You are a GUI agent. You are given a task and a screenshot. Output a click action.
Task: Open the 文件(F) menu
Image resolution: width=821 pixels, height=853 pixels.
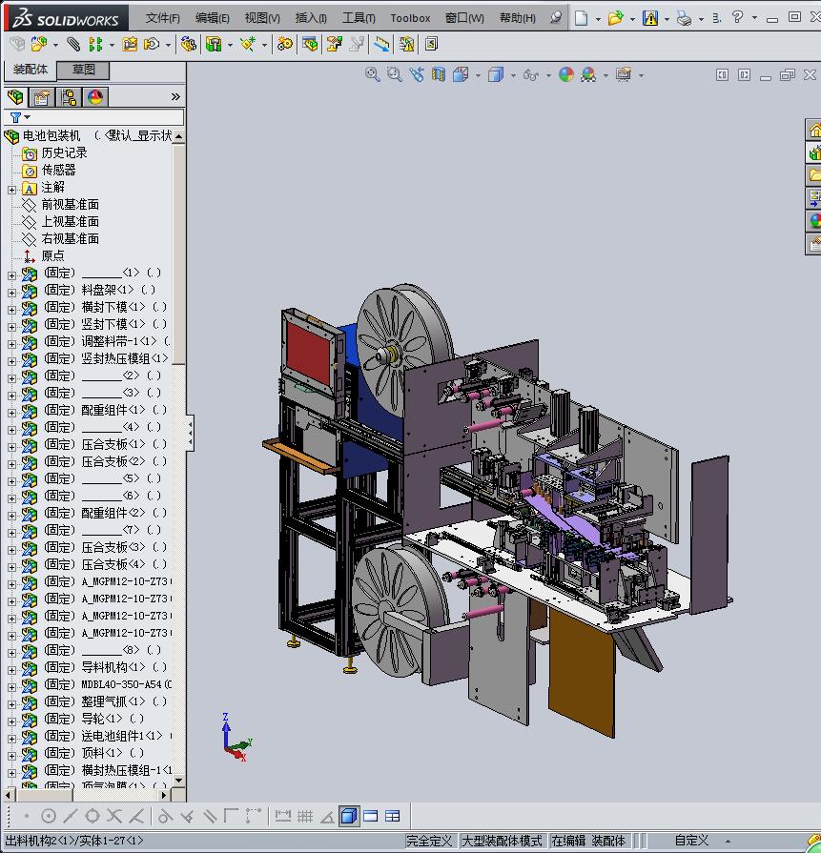click(x=163, y=18)
